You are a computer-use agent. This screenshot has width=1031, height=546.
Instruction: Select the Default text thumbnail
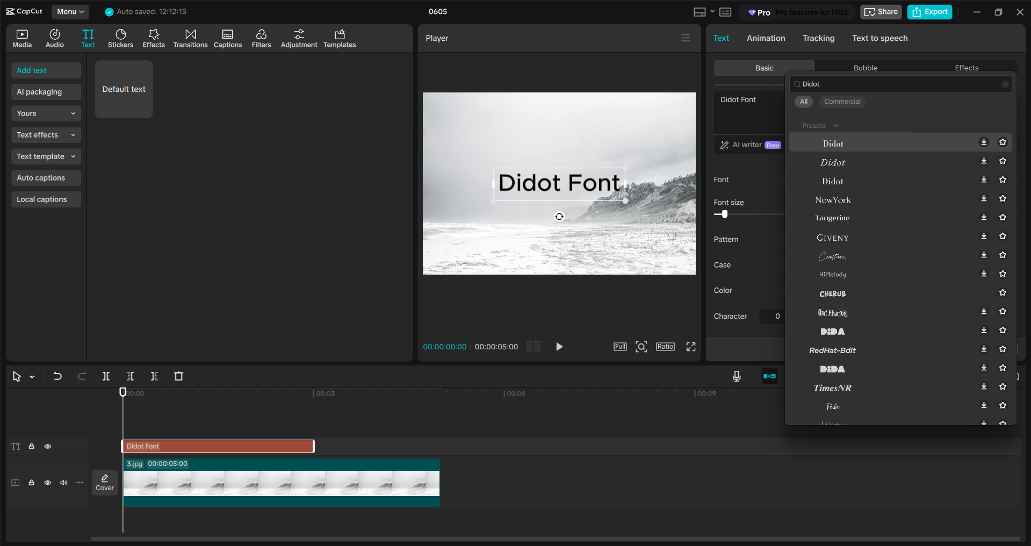coord(123,89)
